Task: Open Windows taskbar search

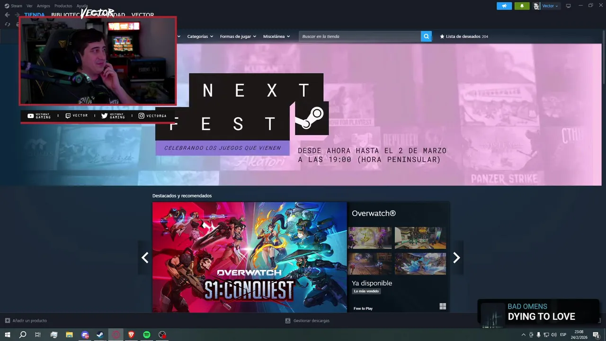Action: tap(23, 335)
